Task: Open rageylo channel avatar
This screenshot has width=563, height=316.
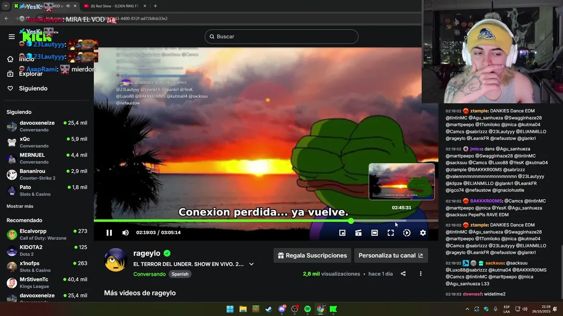Action: (116, 260)
